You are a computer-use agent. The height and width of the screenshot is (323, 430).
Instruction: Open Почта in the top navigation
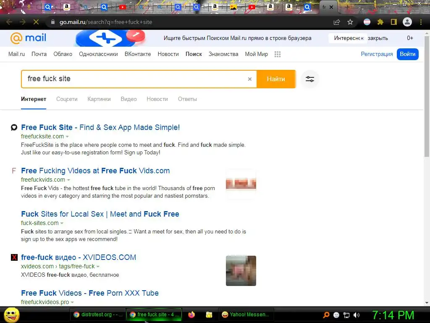(x=39, y=54)
